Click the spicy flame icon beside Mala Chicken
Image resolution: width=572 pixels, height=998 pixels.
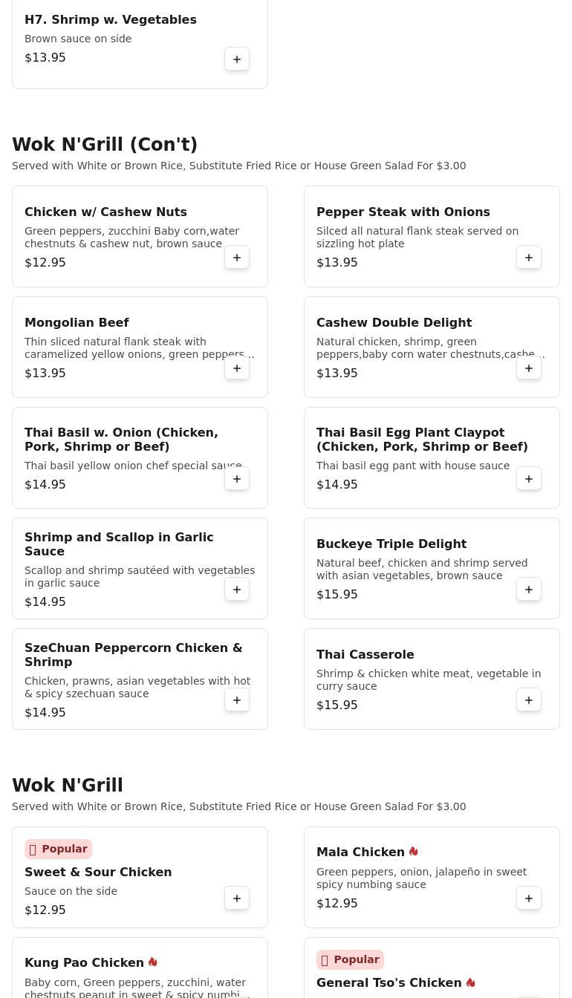(414, 852)
